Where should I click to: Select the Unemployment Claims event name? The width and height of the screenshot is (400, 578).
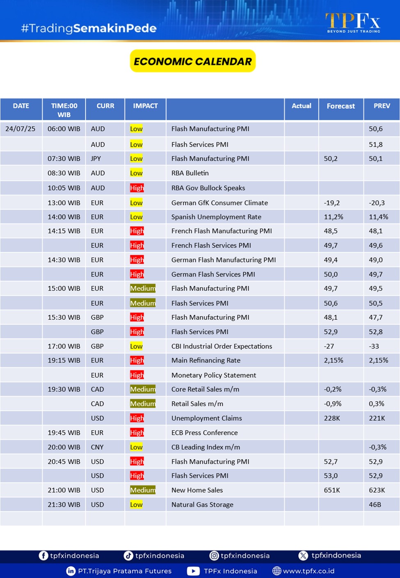206,418
